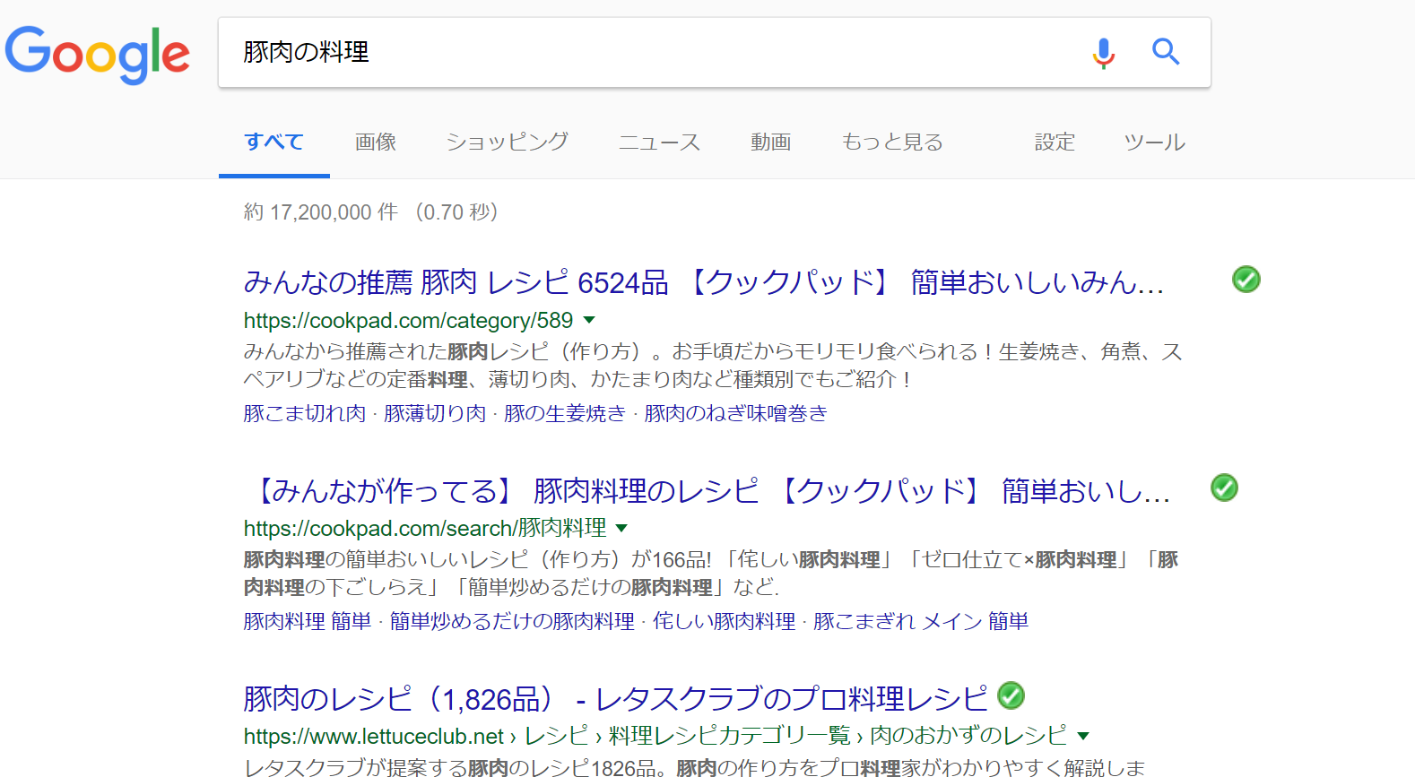Switch to the 画像 tab
The image size is (1415, 777).
point(376,142)
